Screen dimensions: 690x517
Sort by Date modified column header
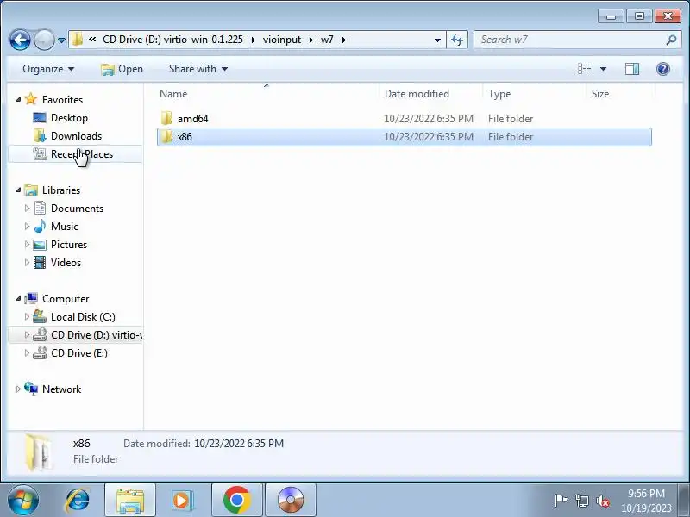coord(417,94)
